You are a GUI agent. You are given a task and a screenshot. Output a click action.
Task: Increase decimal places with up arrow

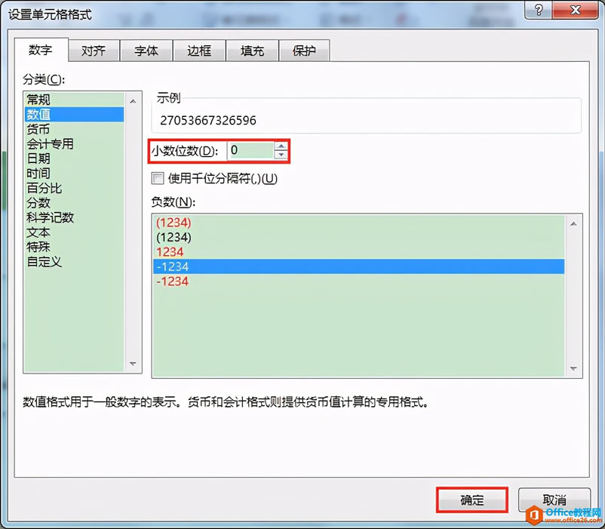281,146
